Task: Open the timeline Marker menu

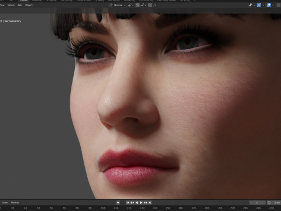Action: pyautogui.click(x=15, y=203)
